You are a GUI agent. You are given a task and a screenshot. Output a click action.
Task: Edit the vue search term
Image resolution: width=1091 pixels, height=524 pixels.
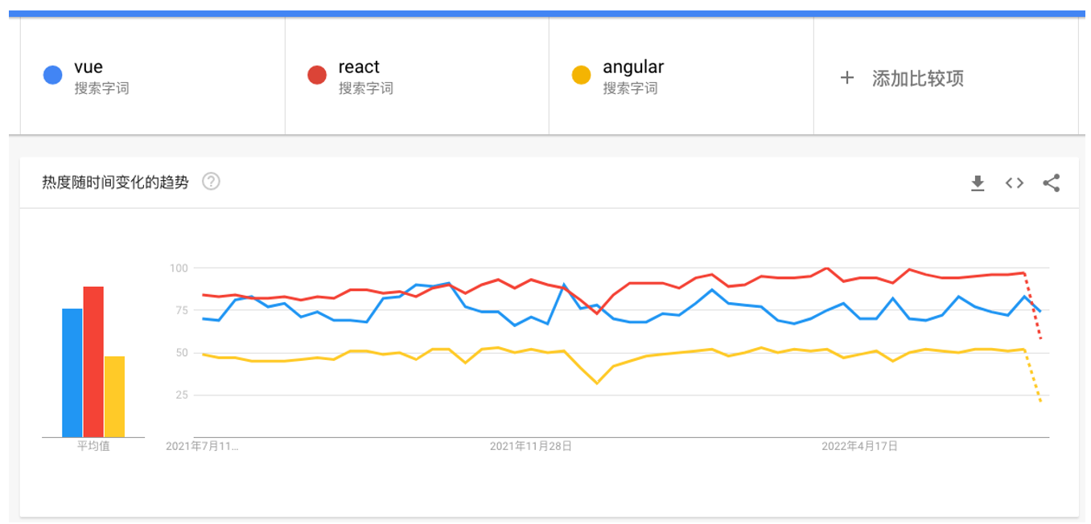click(89, 67)
